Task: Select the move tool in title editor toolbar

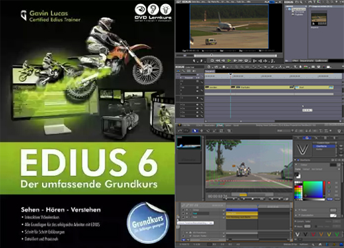Action: click(x=202, y=131)
